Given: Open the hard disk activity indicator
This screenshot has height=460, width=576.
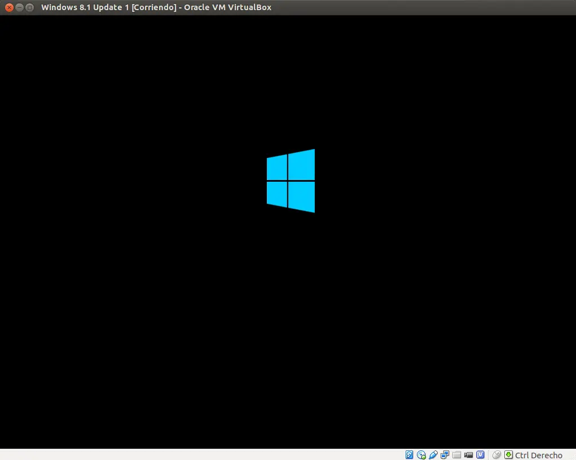Looking at the screenshot, I should point(409,455).
